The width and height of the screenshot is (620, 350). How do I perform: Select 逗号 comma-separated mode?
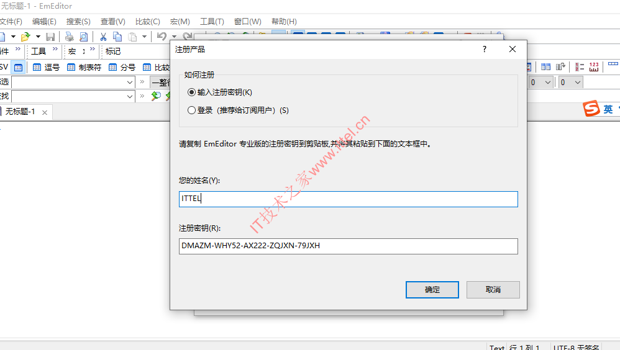point(46,68)
